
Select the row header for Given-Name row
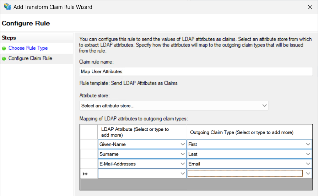pos(89,144)
